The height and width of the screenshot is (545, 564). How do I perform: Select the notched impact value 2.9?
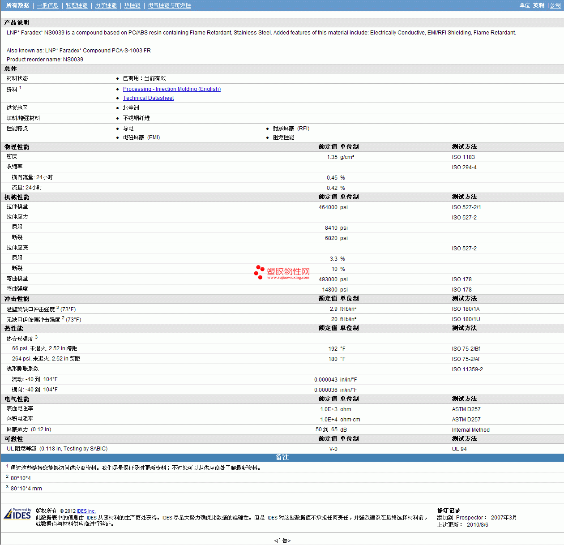[334, 309]
